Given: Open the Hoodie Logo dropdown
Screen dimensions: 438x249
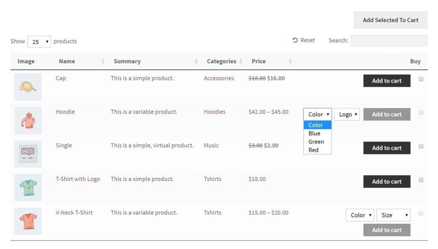Looking at the screenshot, I should point(347,114).
